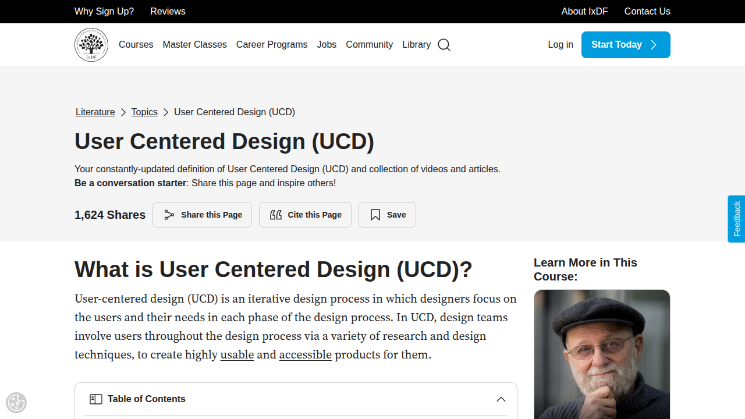This screenshot has height=419, width=745.
Task: Open the Master Classes menu
Action: pos(195,45)
